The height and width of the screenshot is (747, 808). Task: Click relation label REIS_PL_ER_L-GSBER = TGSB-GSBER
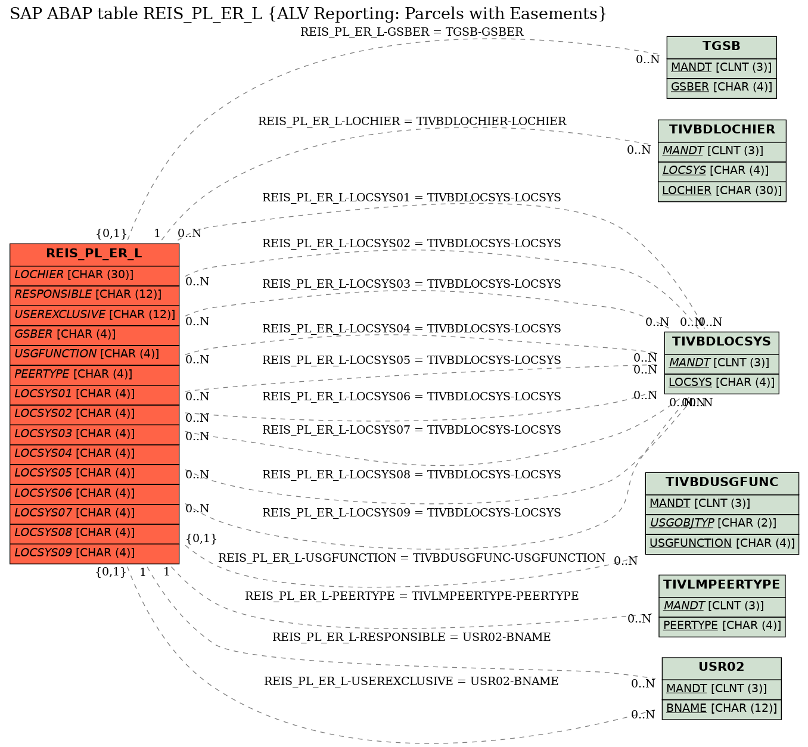[x=412, y=32]
